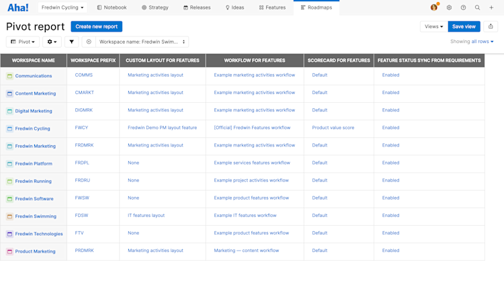The image size is (504, 295).
Task: Click the Scorecard For Features column header
Action: pos(339,60)
